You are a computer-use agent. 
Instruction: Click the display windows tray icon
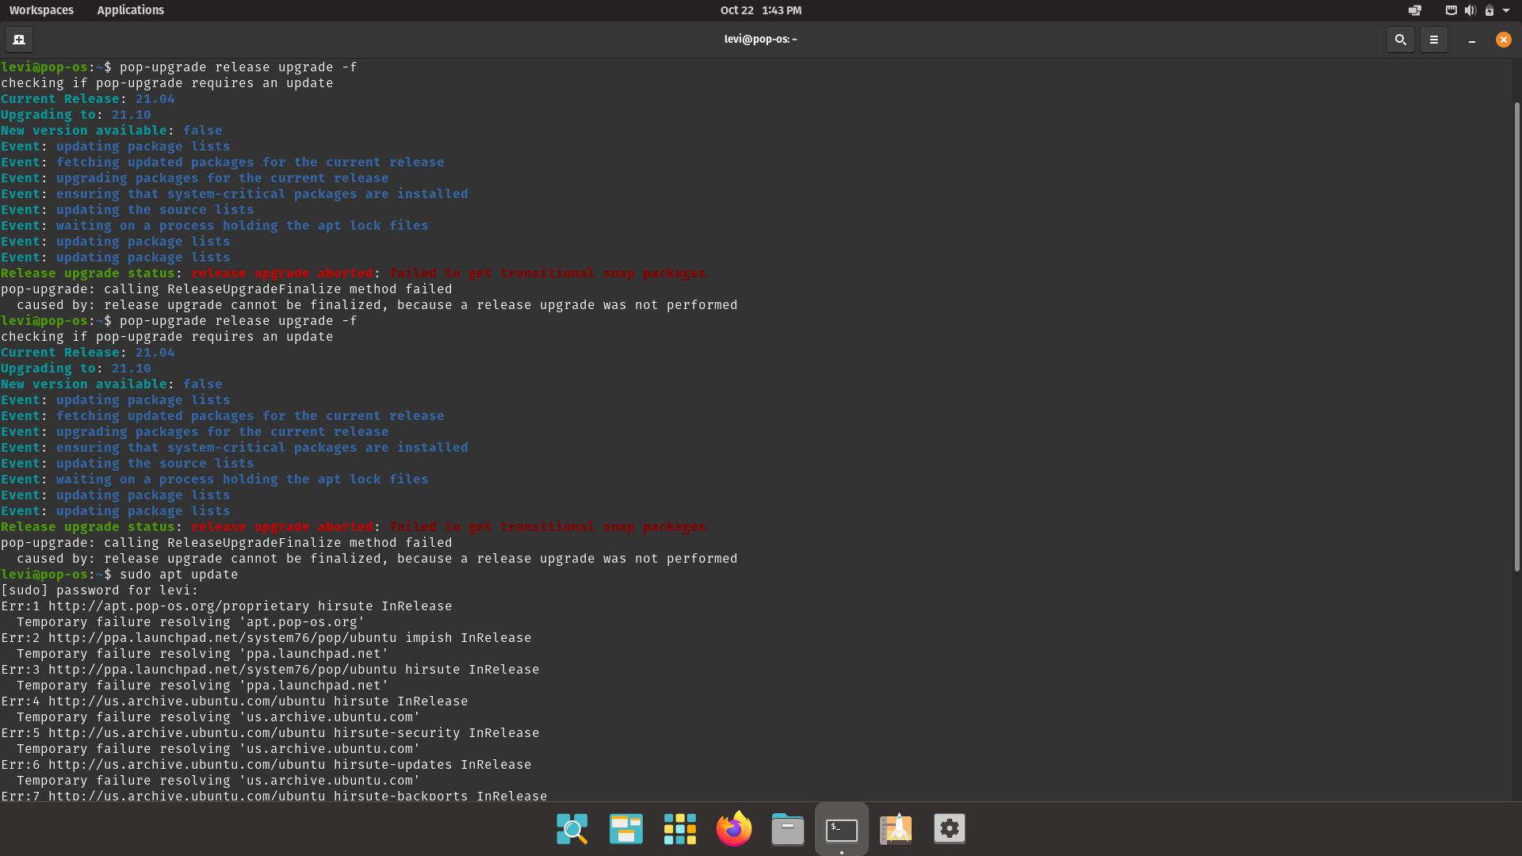click(1415, 10)
